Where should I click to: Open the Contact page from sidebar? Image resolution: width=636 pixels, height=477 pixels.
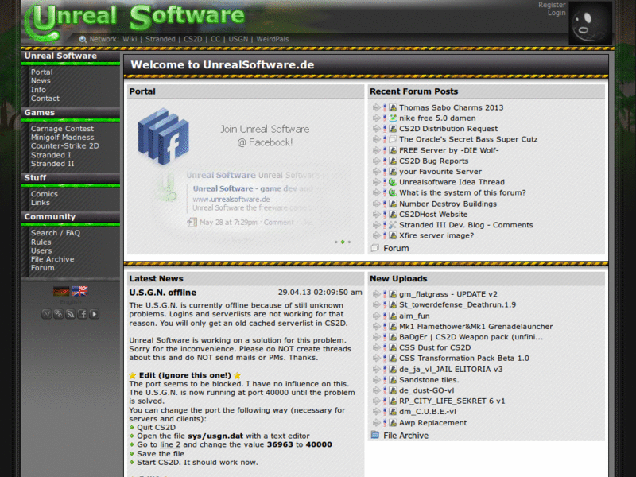(45, 99)
